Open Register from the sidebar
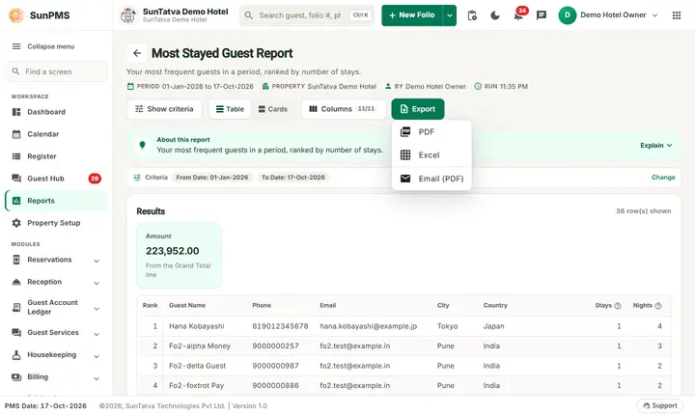Screen dimensions: 695x415 pos(56,156)
